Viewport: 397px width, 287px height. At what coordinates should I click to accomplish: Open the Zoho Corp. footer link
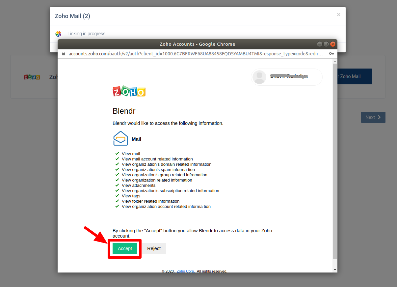point(186,271)
